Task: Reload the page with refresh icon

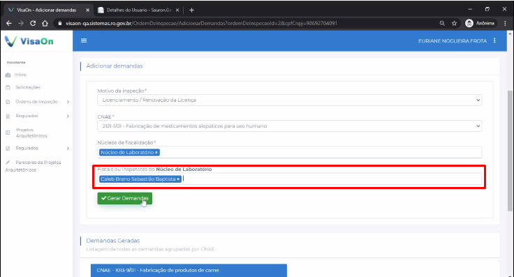Action: coord(33,23)
